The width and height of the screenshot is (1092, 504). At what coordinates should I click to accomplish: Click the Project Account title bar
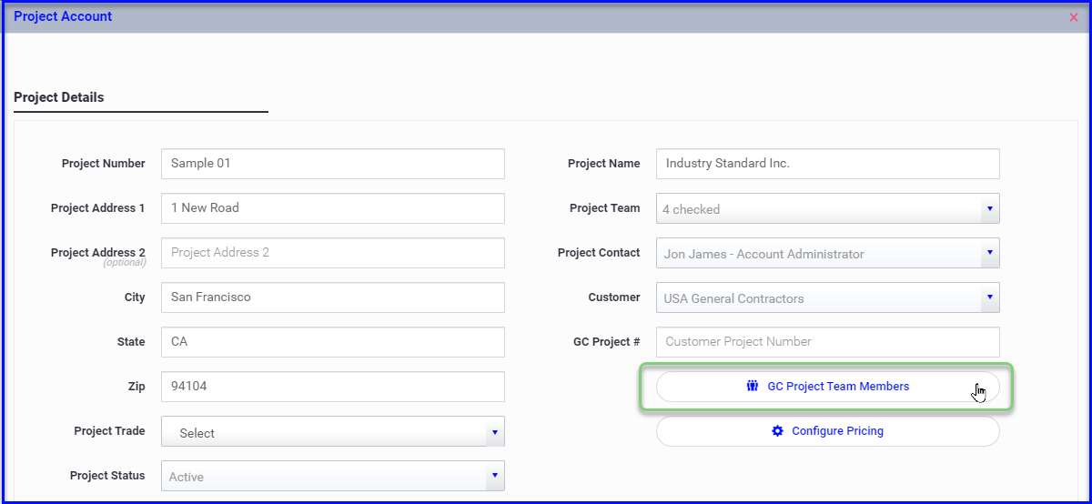click(x=544, y=17)
